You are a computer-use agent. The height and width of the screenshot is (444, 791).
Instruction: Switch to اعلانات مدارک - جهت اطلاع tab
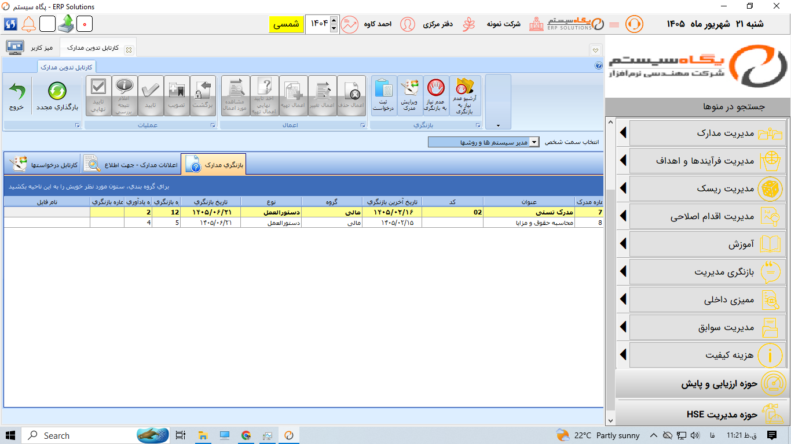[131, 165]
